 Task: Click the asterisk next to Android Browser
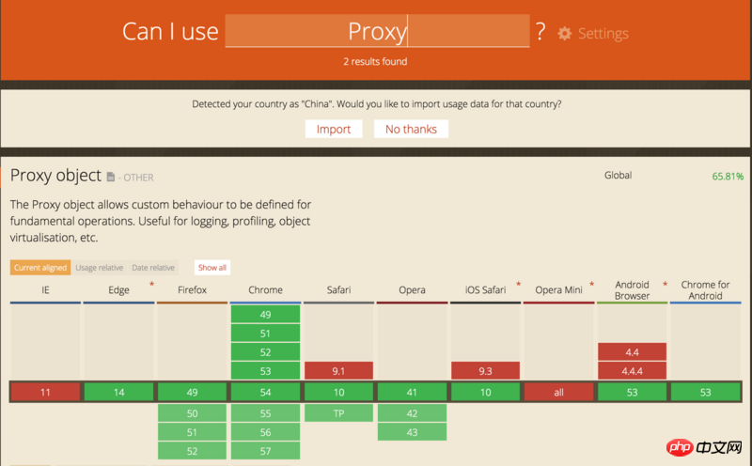point(665,283)
